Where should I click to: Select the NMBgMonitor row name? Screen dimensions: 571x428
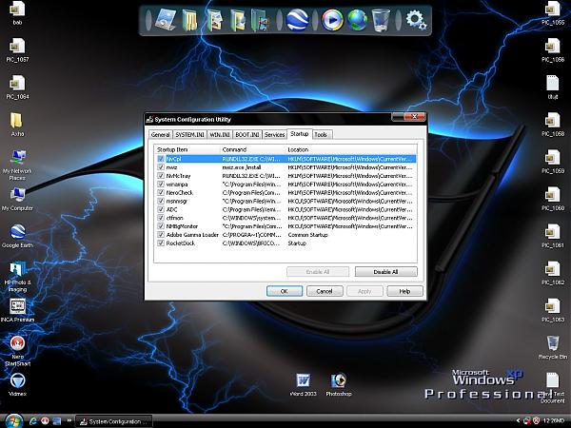pos(182,226)
